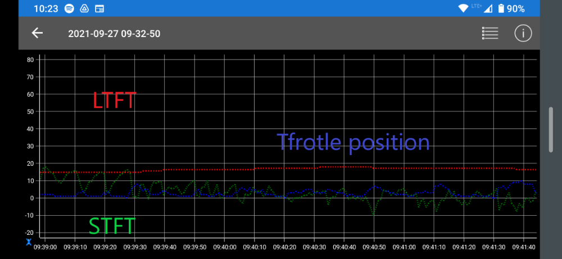Tap the triangle notification icon beside Spotify
562x259 pixels.
(84, 8)
